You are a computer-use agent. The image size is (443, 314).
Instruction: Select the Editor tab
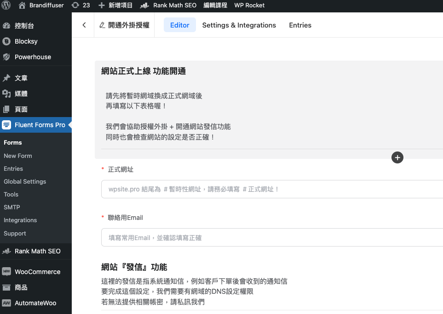coord(179,25)
